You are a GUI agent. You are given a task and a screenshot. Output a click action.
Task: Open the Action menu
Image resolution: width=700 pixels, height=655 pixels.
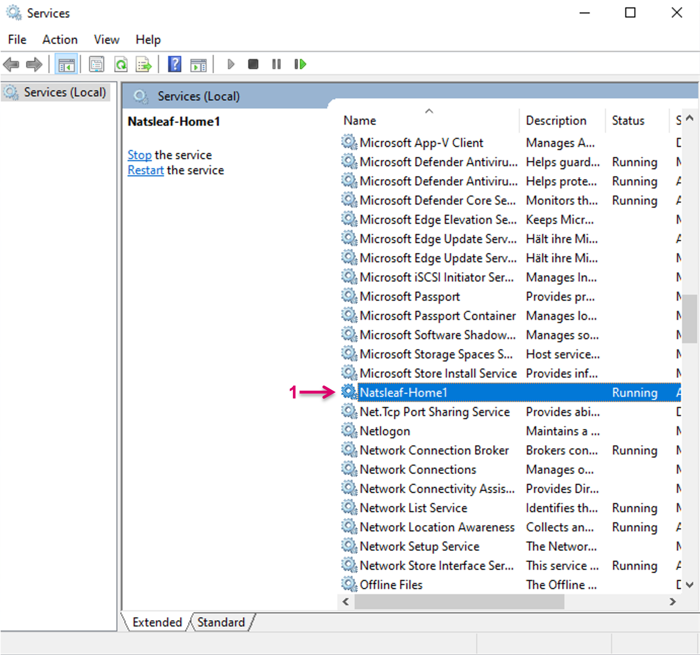[x=60, y=40]
